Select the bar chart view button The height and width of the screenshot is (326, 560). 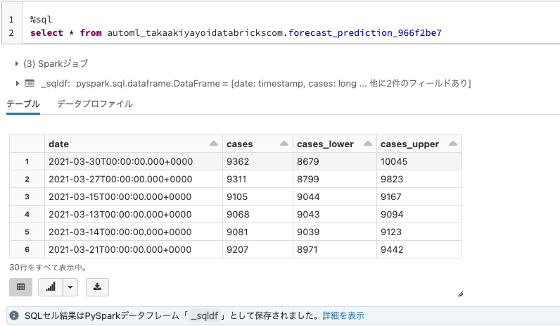(x=51, y=287)
